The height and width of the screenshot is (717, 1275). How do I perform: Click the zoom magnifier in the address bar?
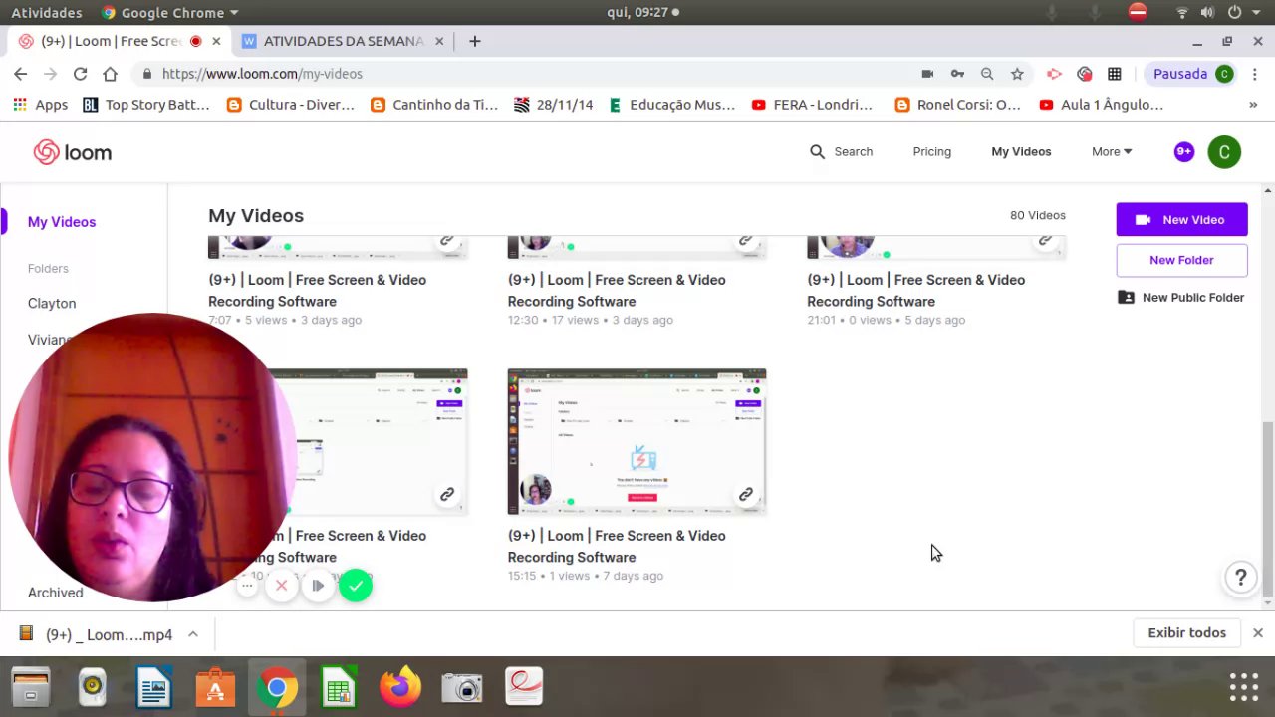[987, 74]
